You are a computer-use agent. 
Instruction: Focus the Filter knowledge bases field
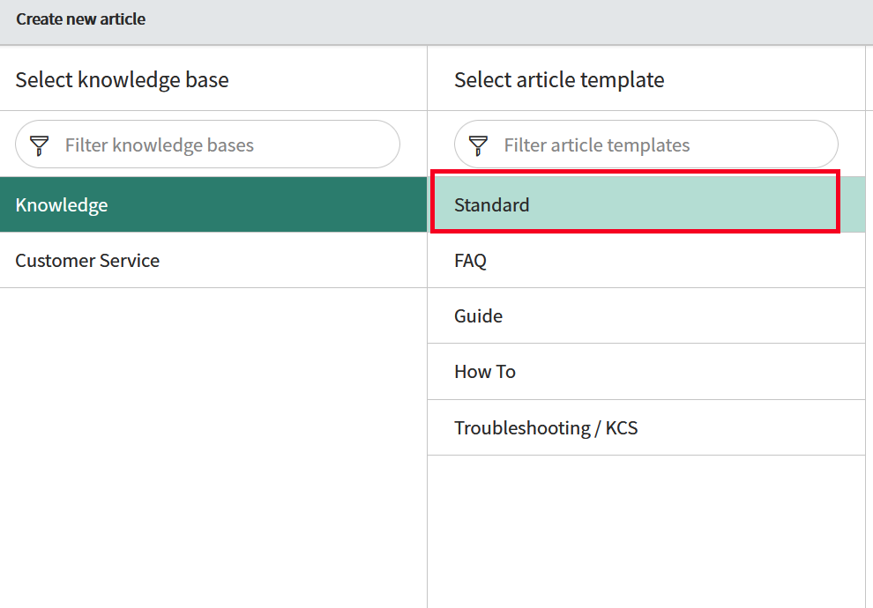click(x=207, y=145)
